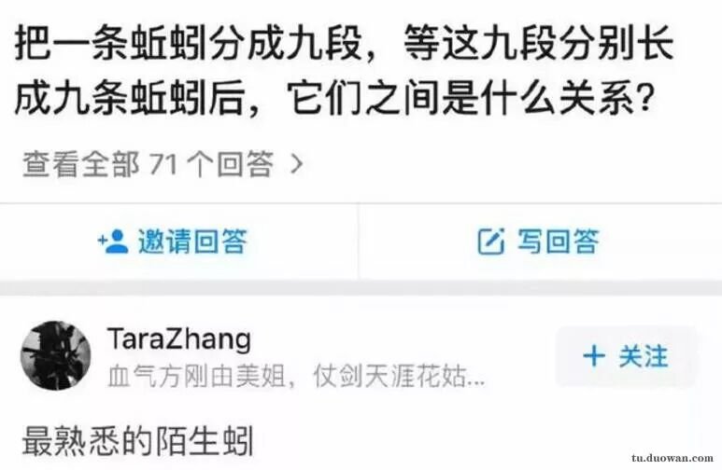Viewport: 722px width, 470px height.
Task: View all answers via 查看全部 link
Action: [81, 164]
